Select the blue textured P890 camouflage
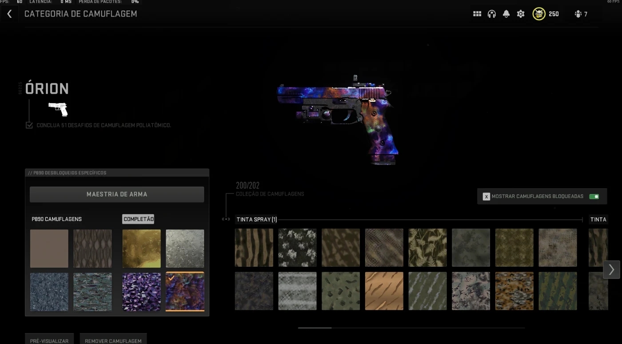The width and height of the screenshot is (622, 344). pos(49,292)
